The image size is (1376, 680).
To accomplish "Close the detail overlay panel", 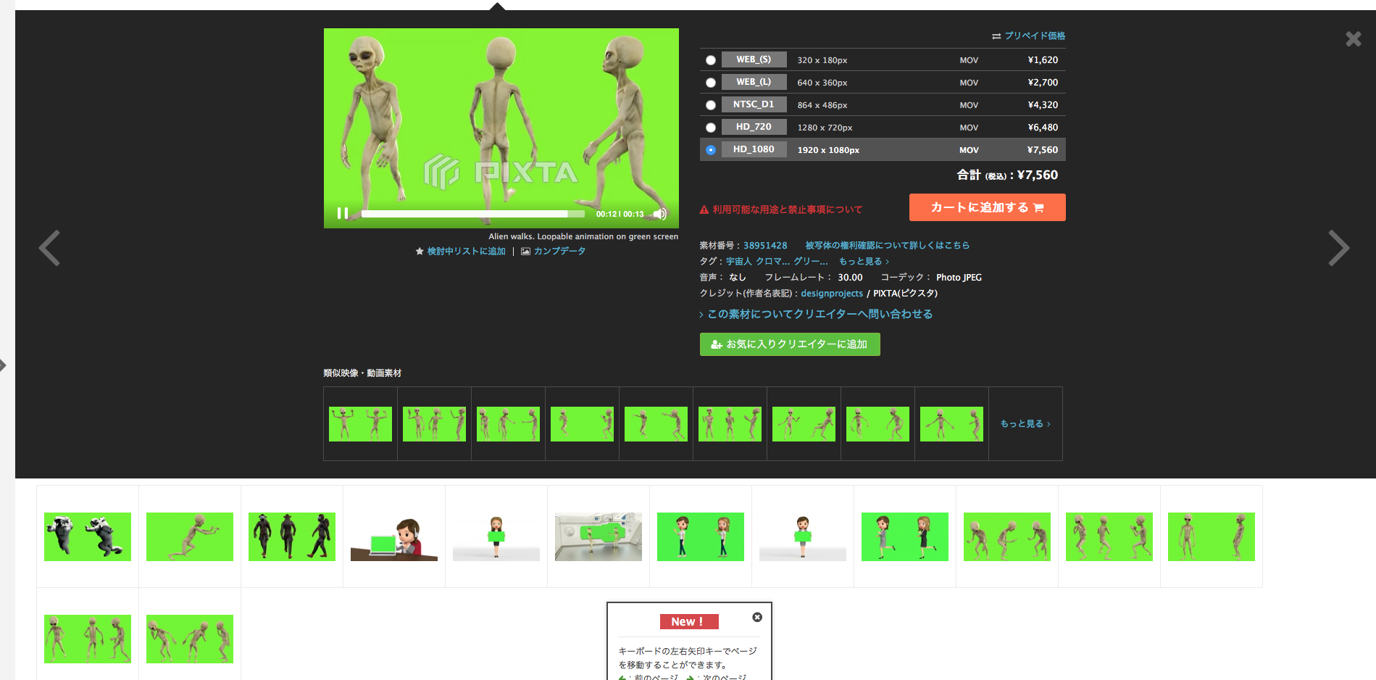I will pos(1353,39).
